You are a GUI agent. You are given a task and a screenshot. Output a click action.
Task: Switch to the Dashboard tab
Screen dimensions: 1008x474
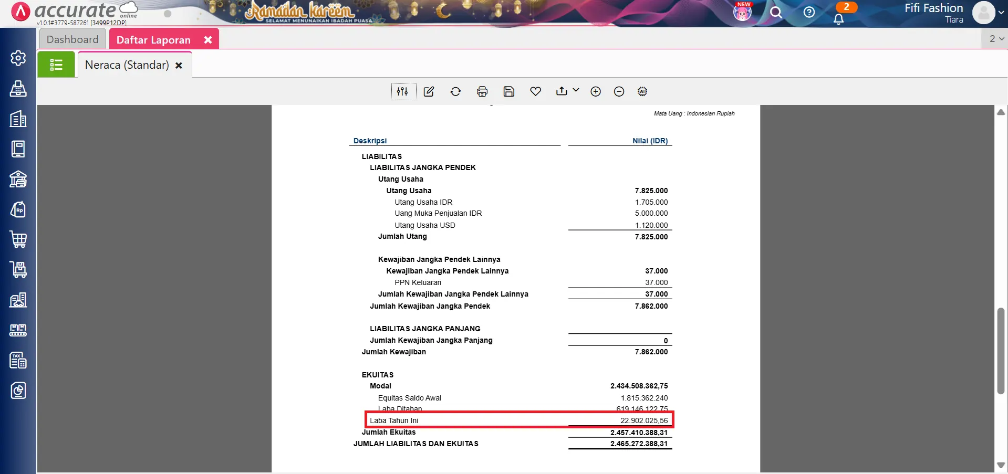pyautogui.click(x=72, y=39)
